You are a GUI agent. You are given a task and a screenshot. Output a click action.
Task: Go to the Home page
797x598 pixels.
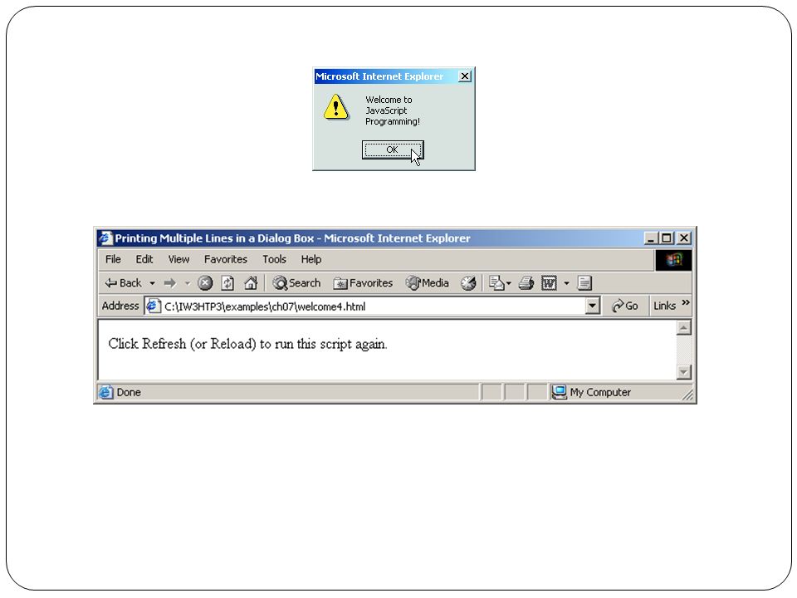coord(251,283)
